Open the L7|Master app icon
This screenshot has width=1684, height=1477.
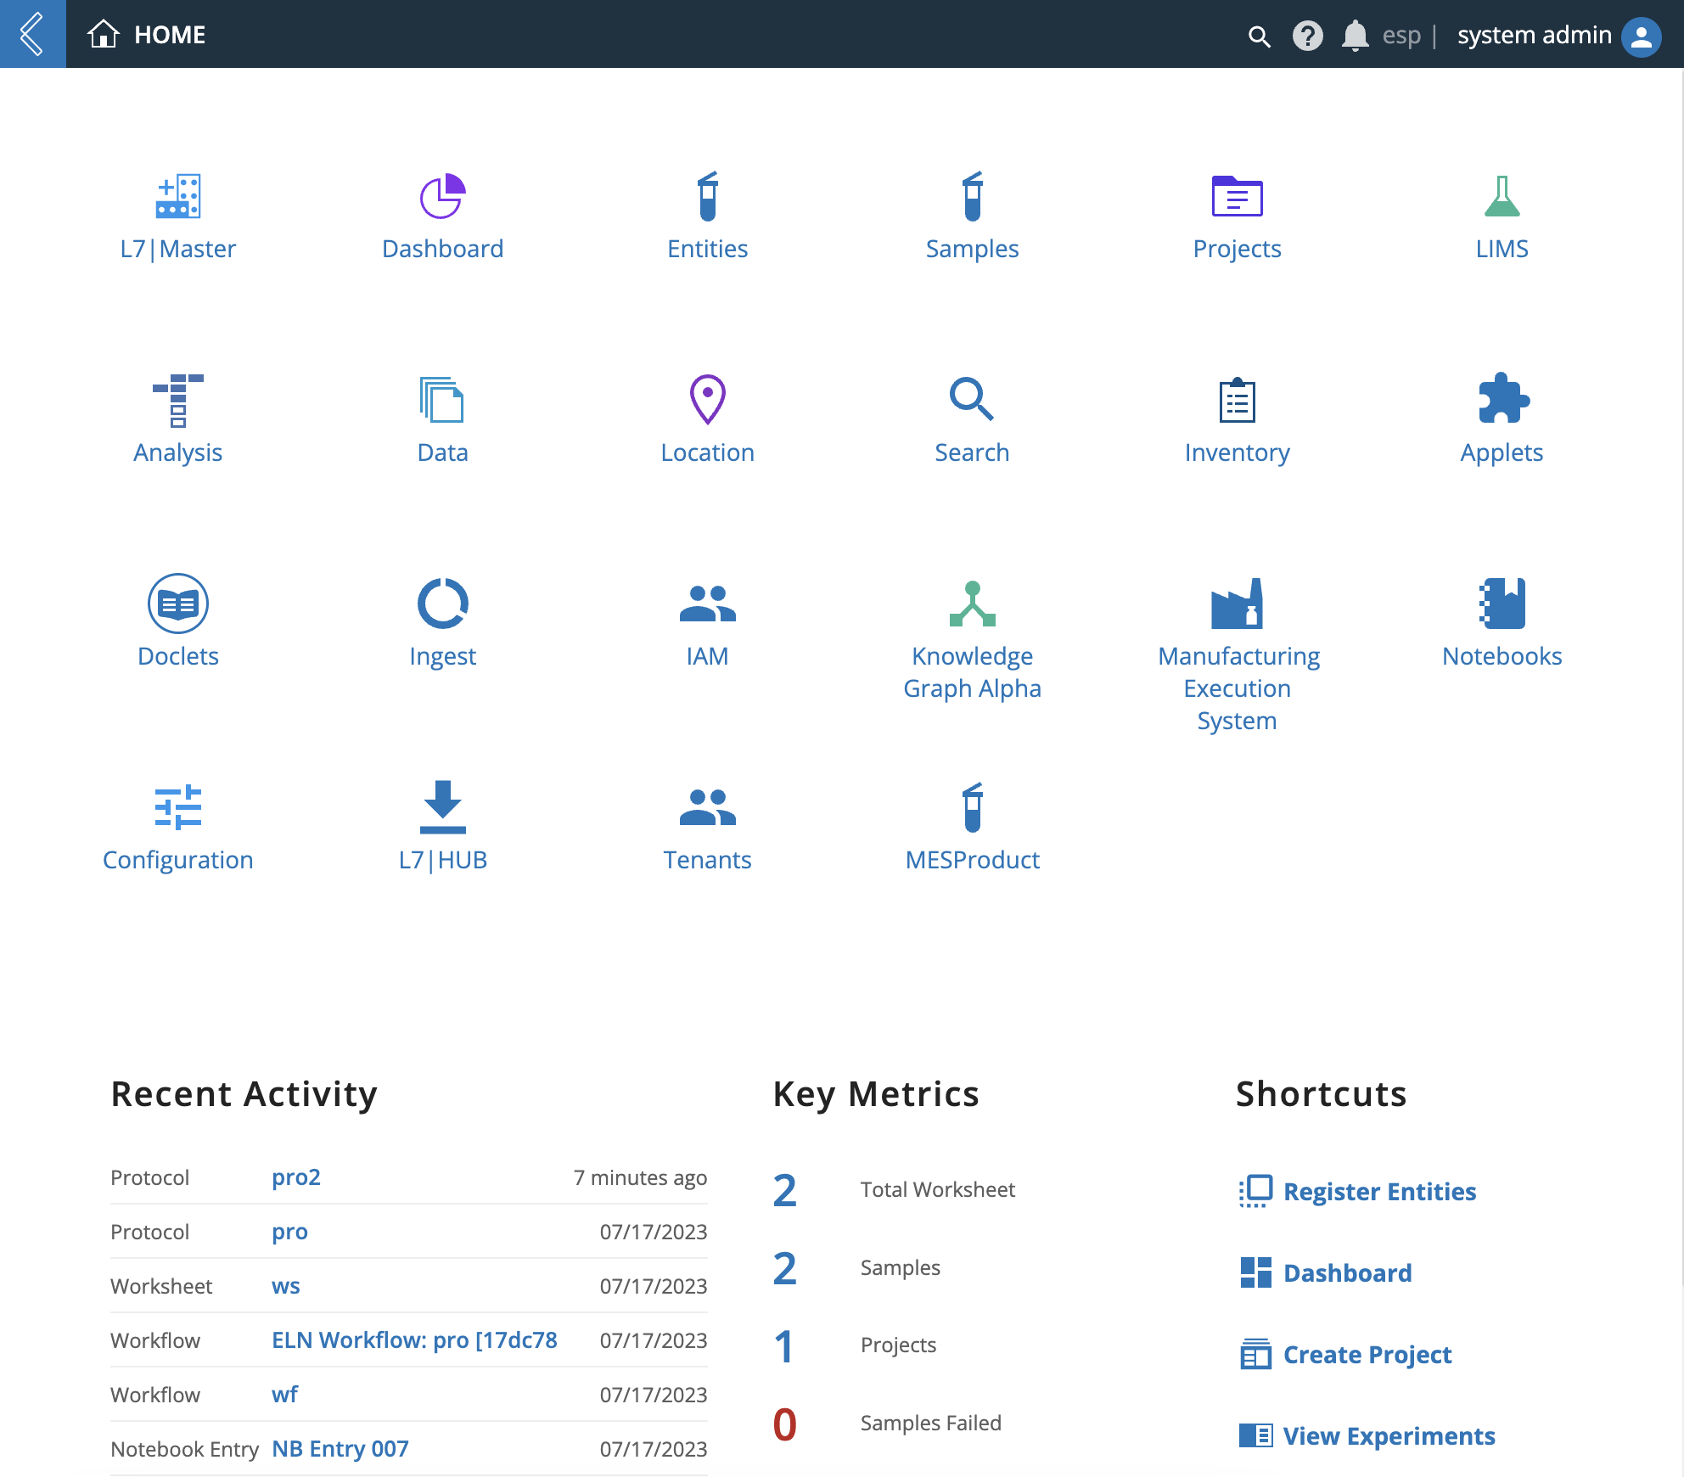pyautogui.click(x=178, y=196)
